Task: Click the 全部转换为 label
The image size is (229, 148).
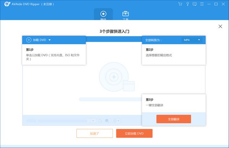Action: pyautogui.click(x=153, y=40)
